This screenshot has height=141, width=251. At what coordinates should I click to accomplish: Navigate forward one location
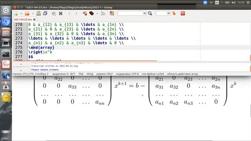pos(76,13)
